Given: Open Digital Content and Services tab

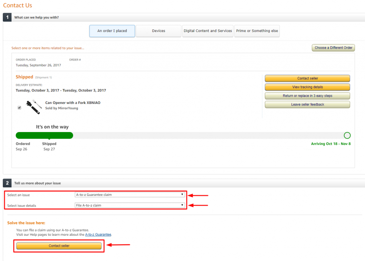Looking at the screenshot, I should click(207, 31).
